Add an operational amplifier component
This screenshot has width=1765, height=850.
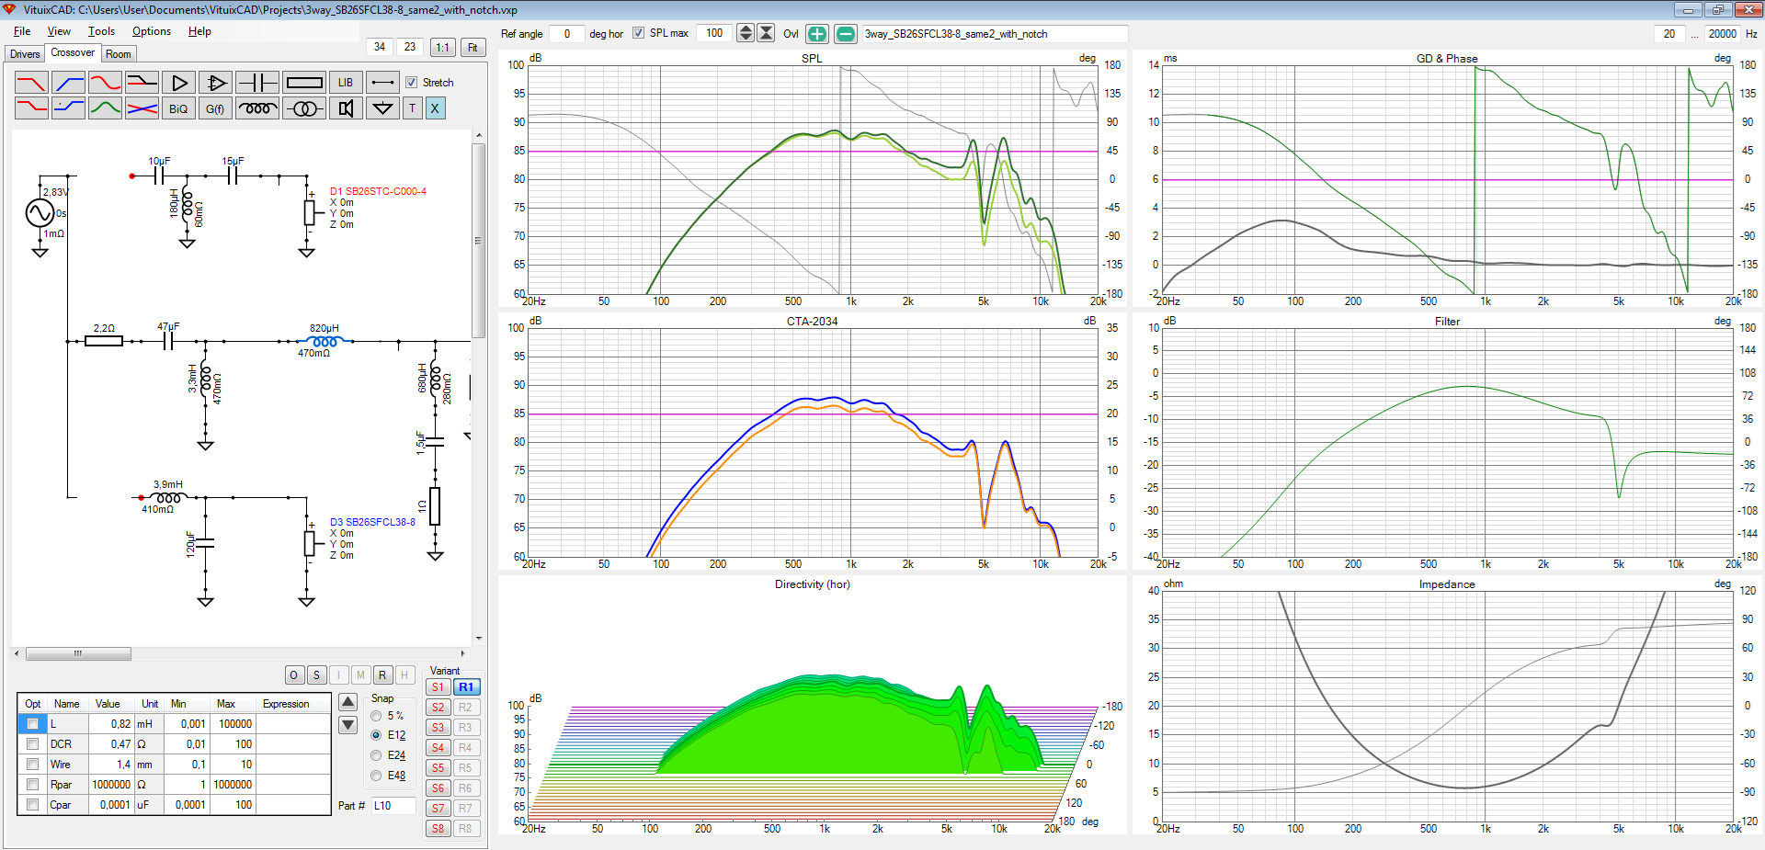[x=215, y=83]
